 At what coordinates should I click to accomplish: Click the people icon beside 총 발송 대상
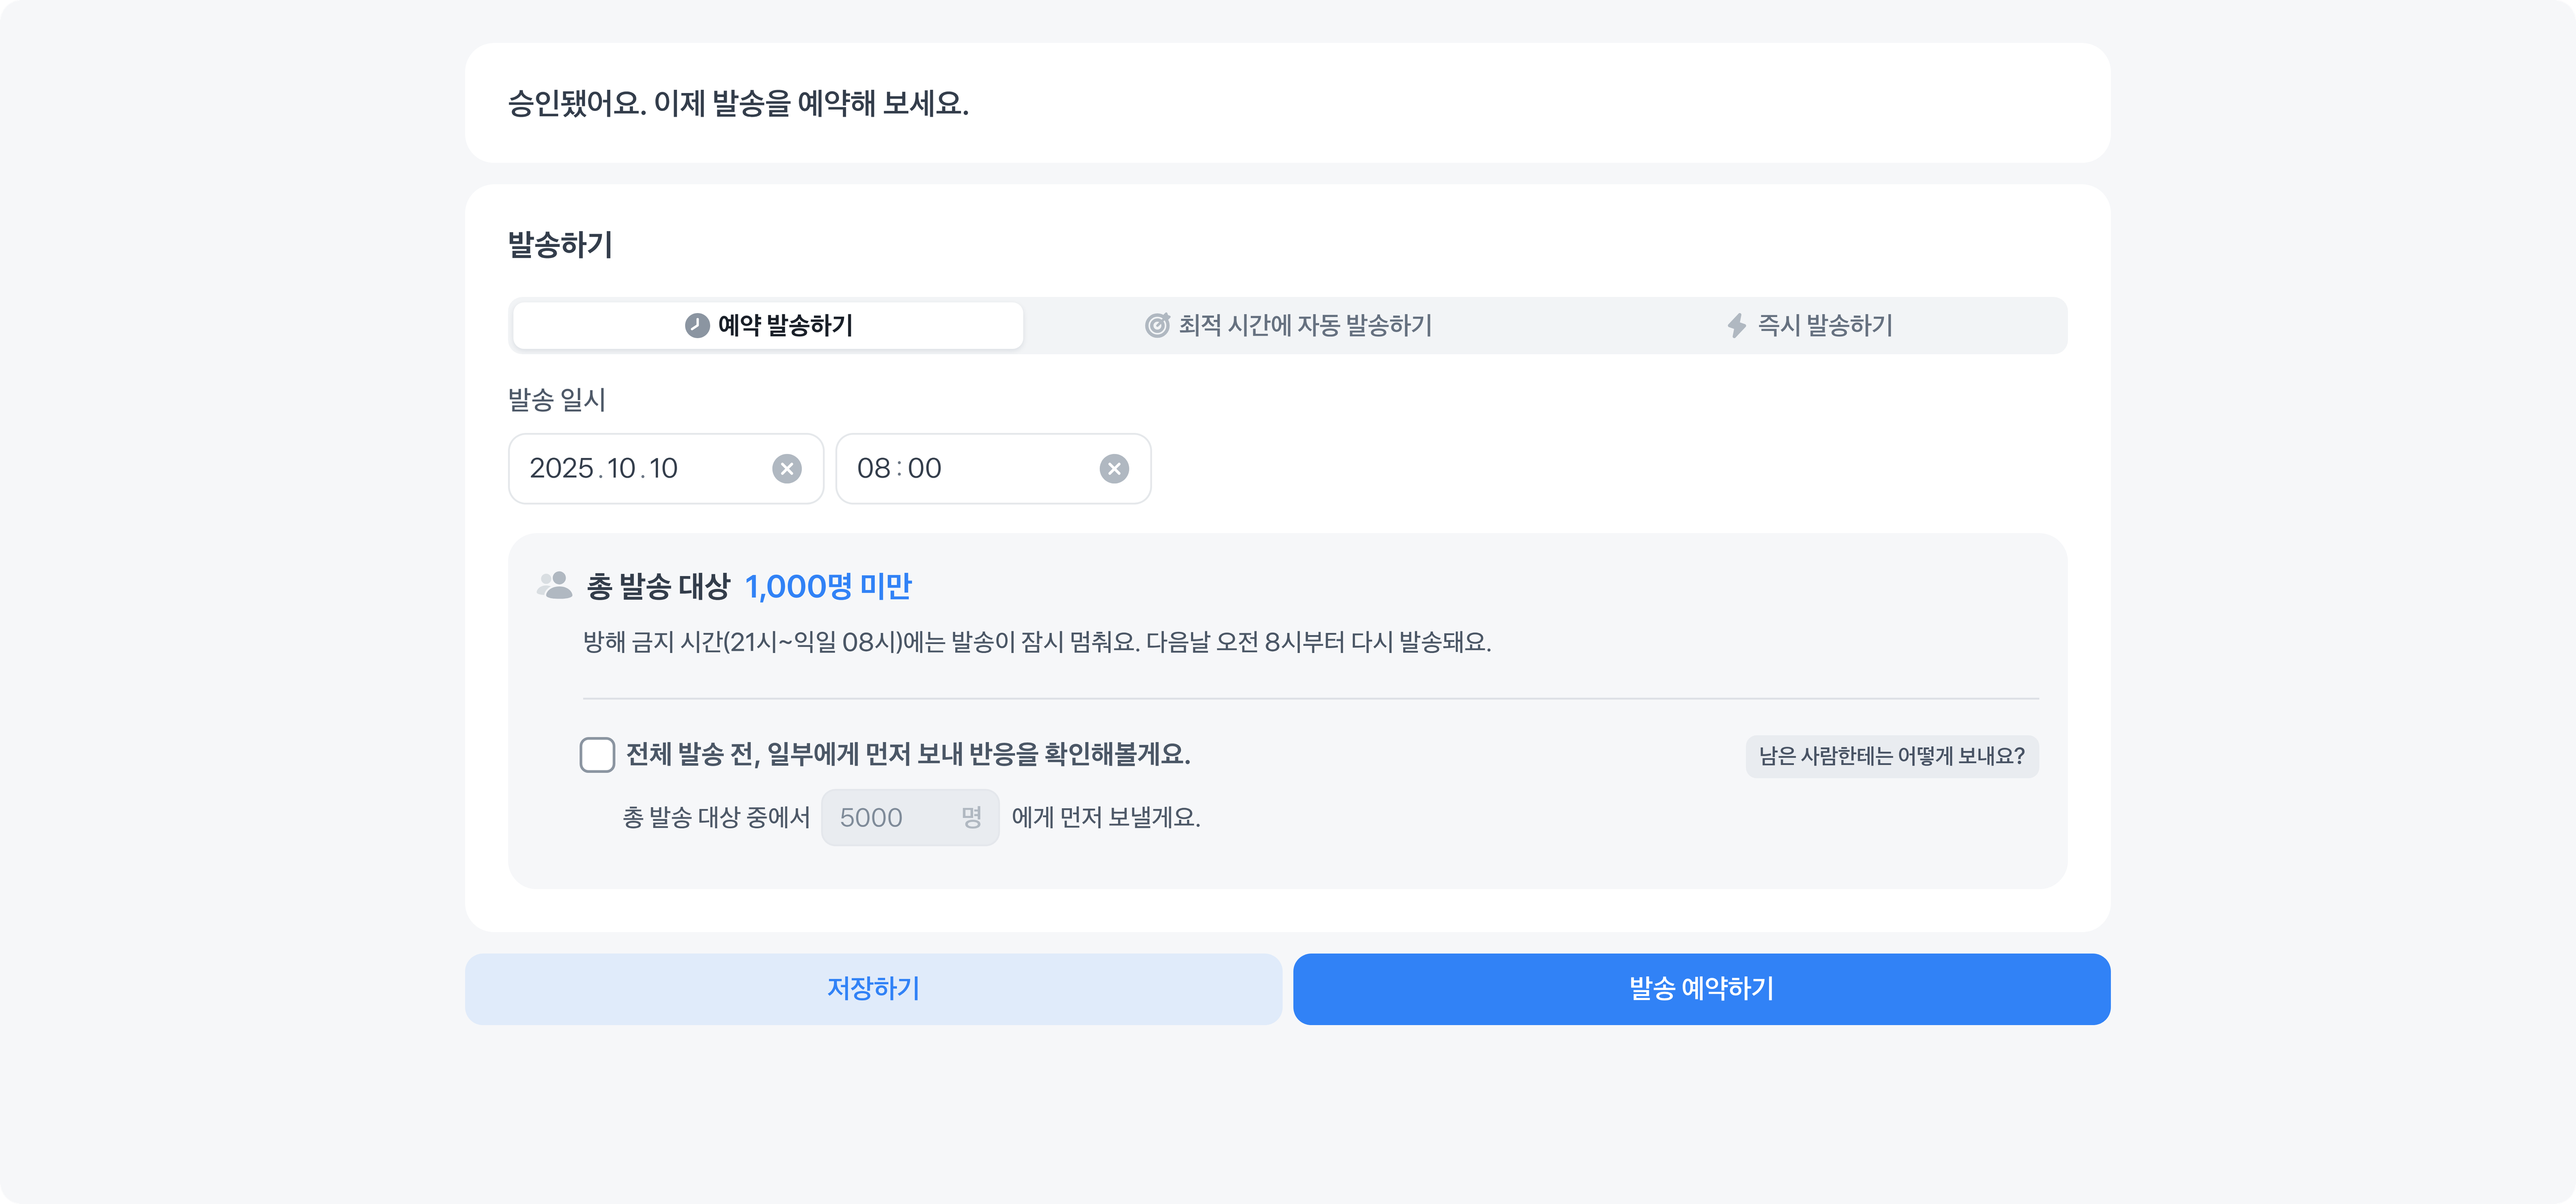(554, 586)
